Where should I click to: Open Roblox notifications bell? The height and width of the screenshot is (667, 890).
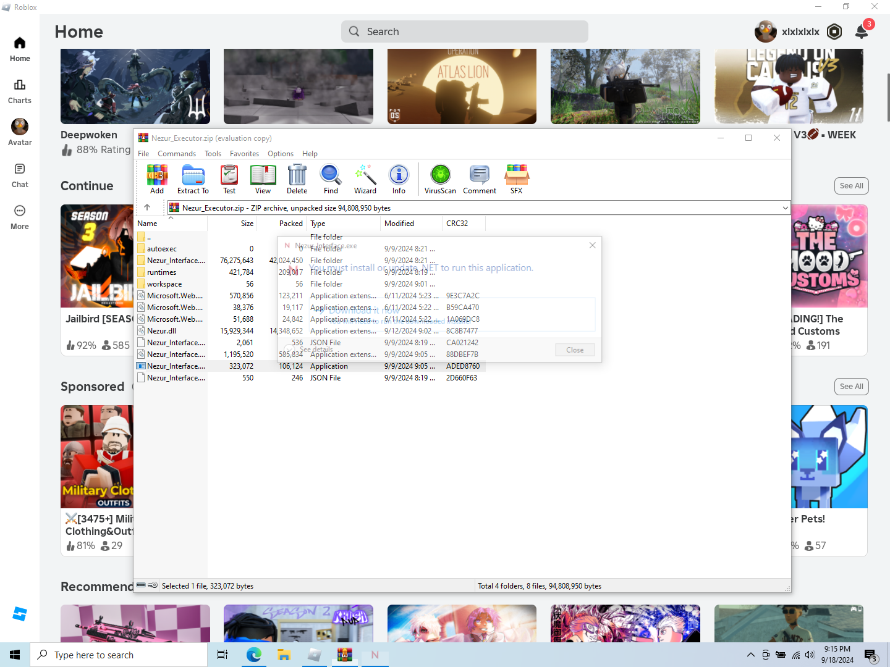point(862,31)
